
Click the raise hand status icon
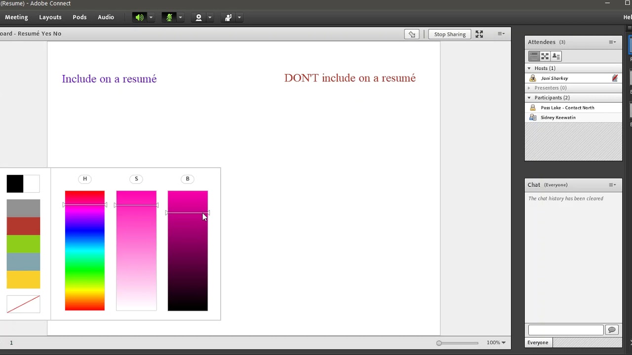click(228, 17)
